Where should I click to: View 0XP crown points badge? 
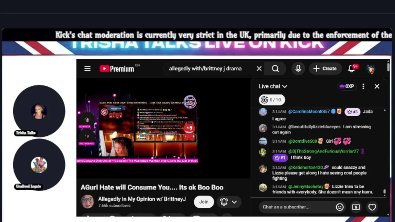pos(347,86)
